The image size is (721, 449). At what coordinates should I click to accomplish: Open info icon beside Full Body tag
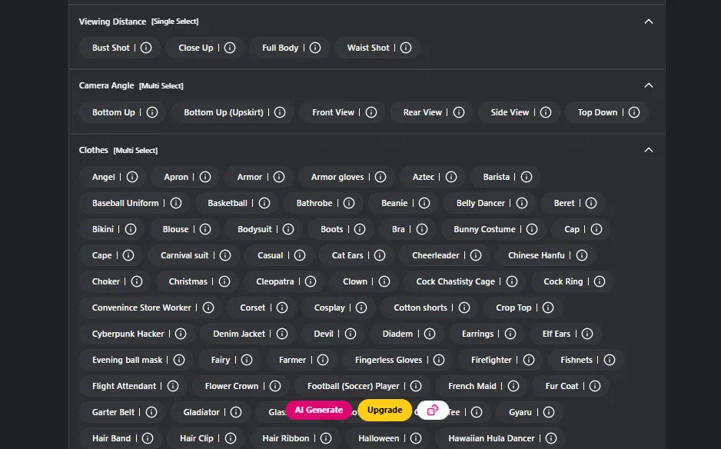tap(314, 48)
